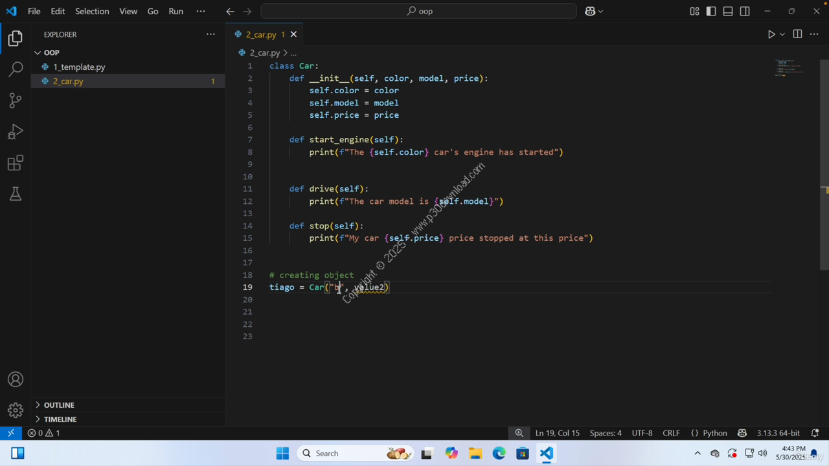
Task: Click 2_car.py in the breadcrumb
Action: pos(264,52)
